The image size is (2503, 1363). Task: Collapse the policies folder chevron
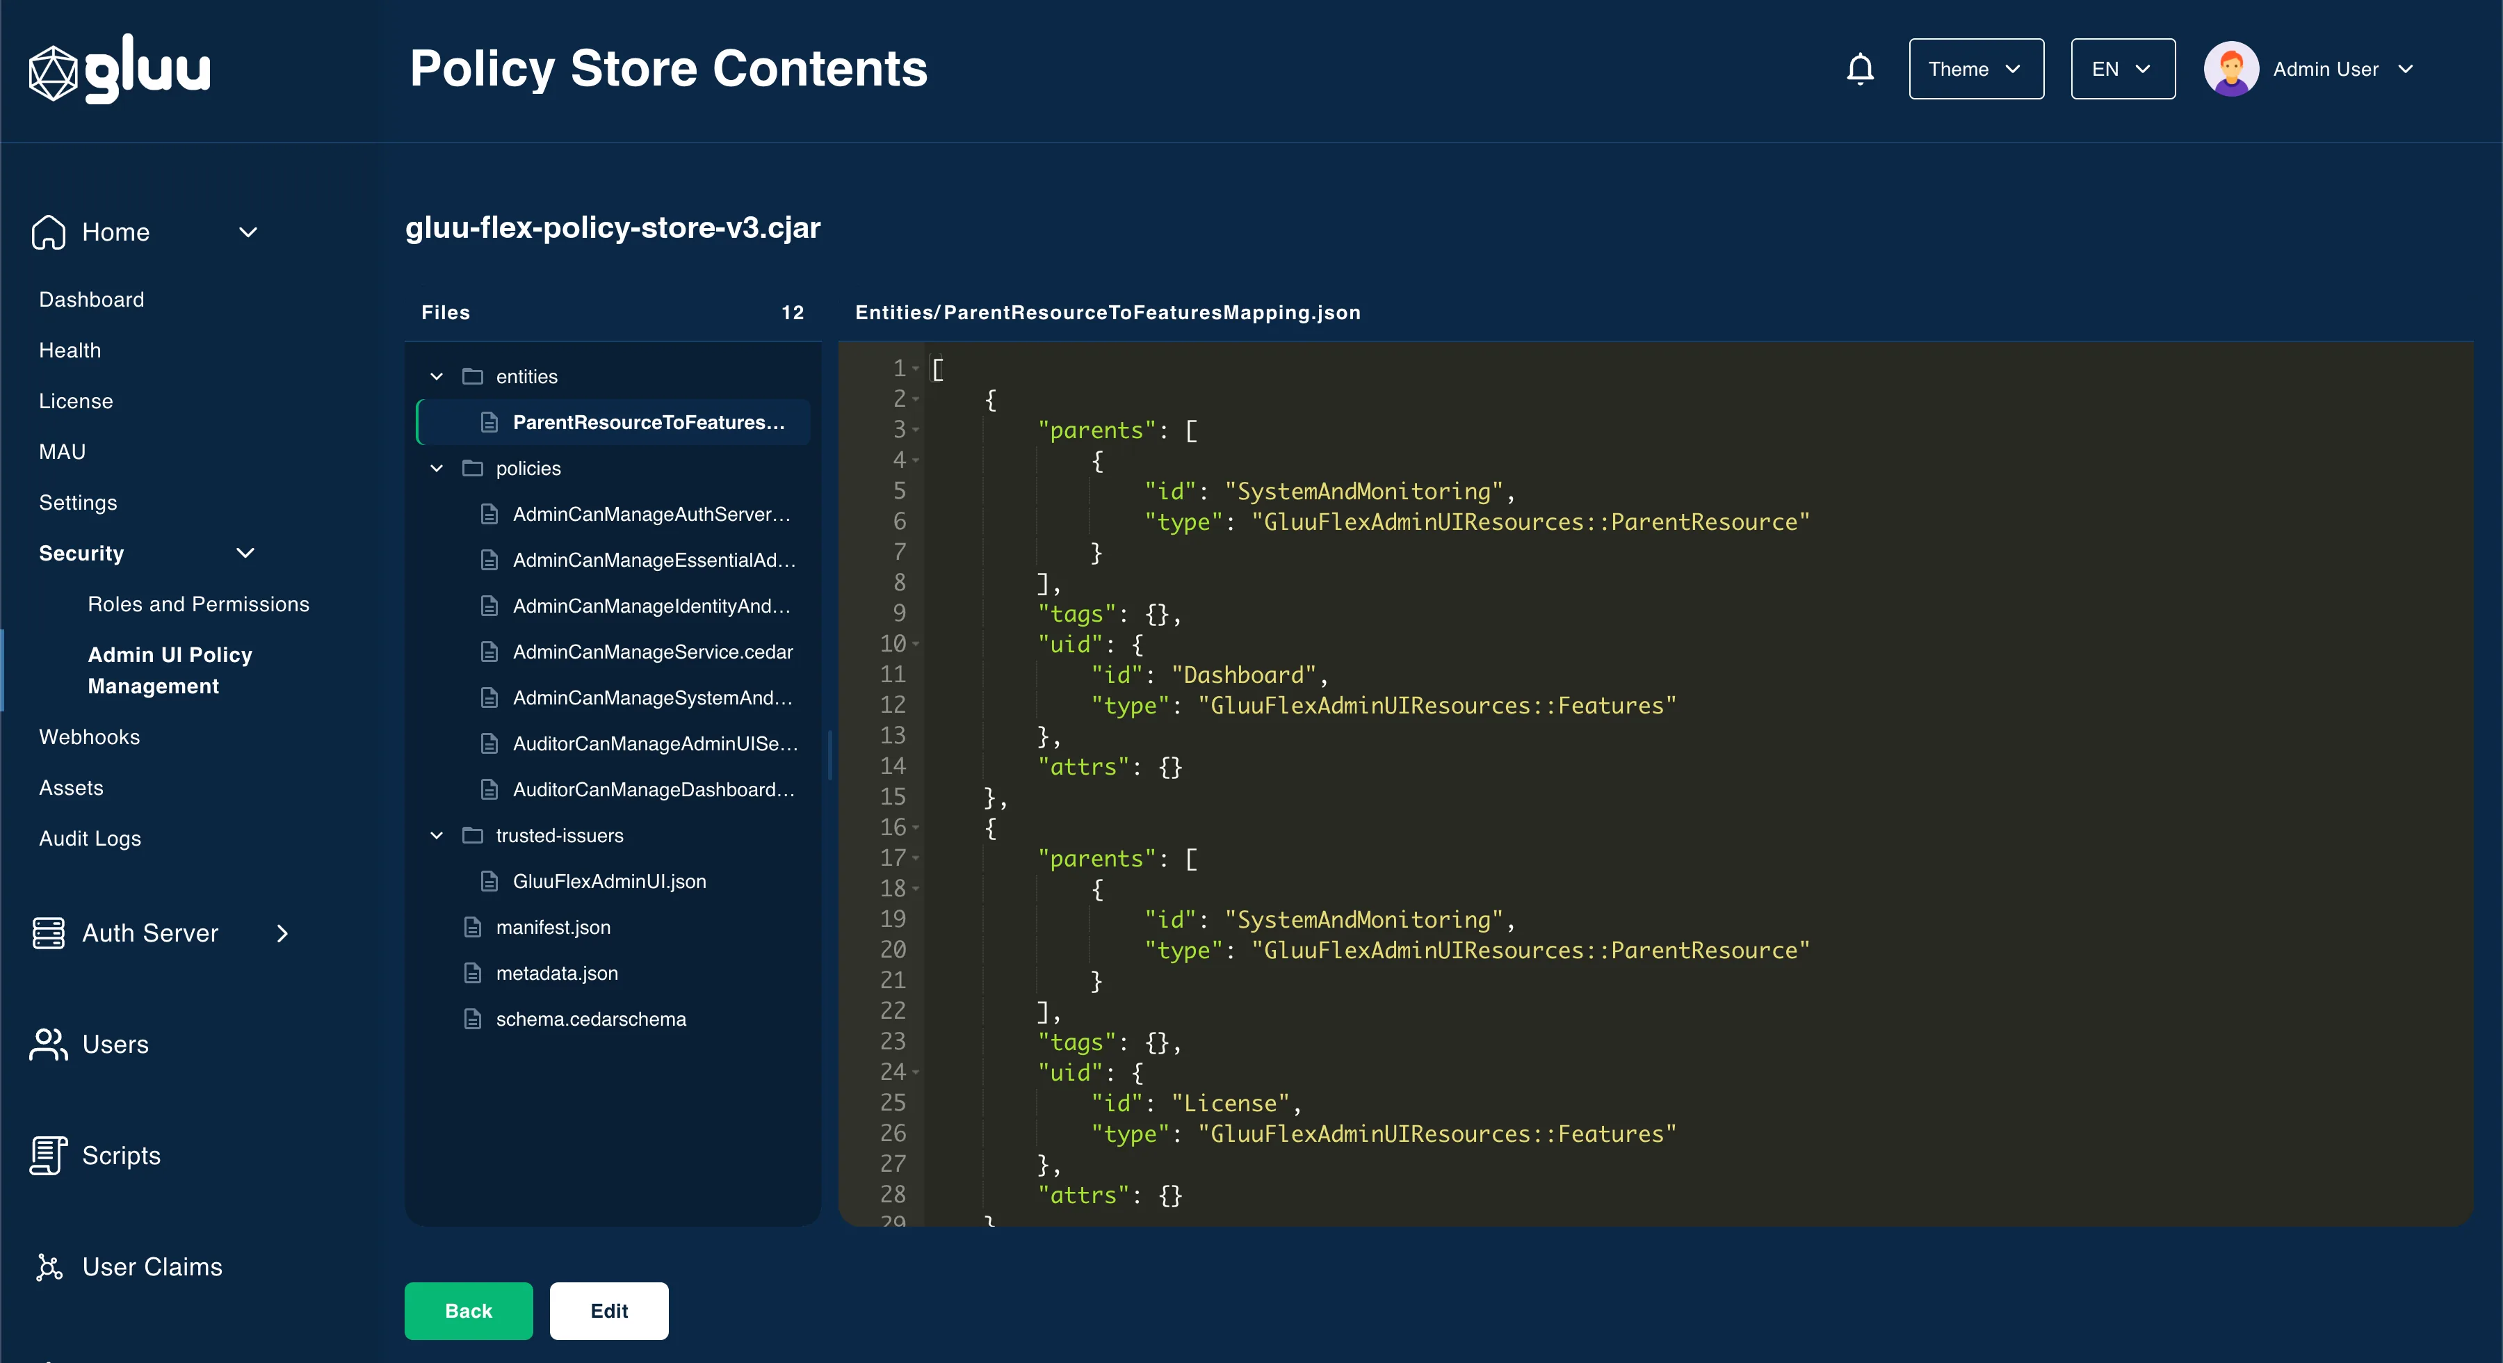[436, 469]
